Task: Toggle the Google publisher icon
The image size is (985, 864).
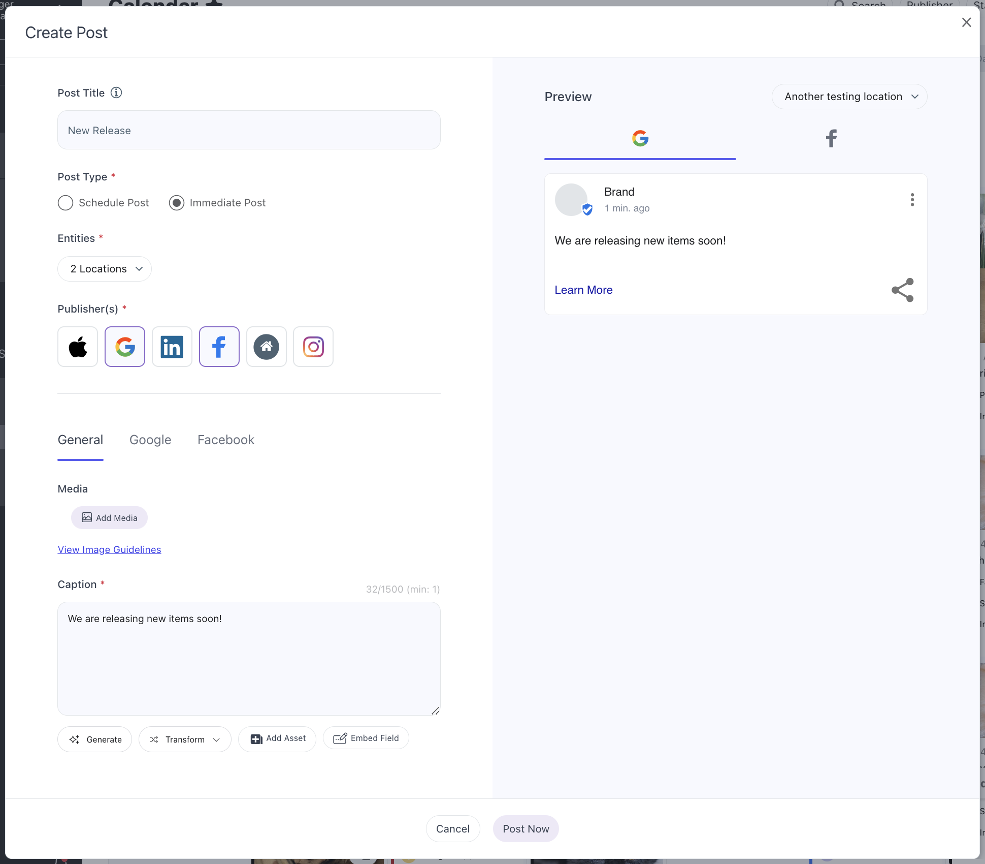Action: coord(125,347)
